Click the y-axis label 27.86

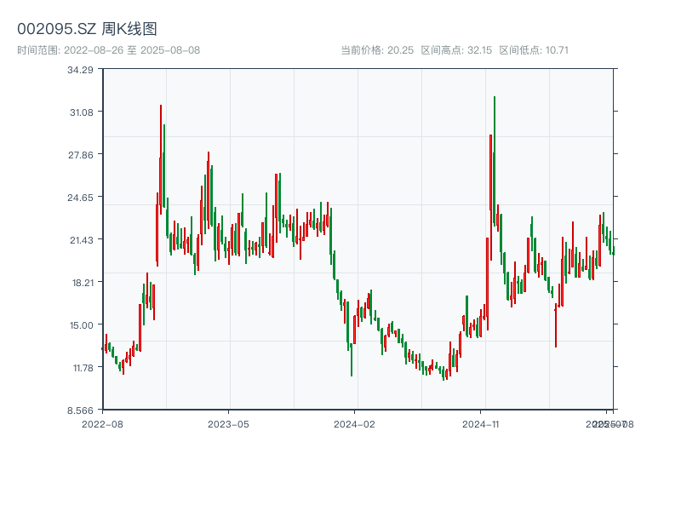tap(81, 155)
